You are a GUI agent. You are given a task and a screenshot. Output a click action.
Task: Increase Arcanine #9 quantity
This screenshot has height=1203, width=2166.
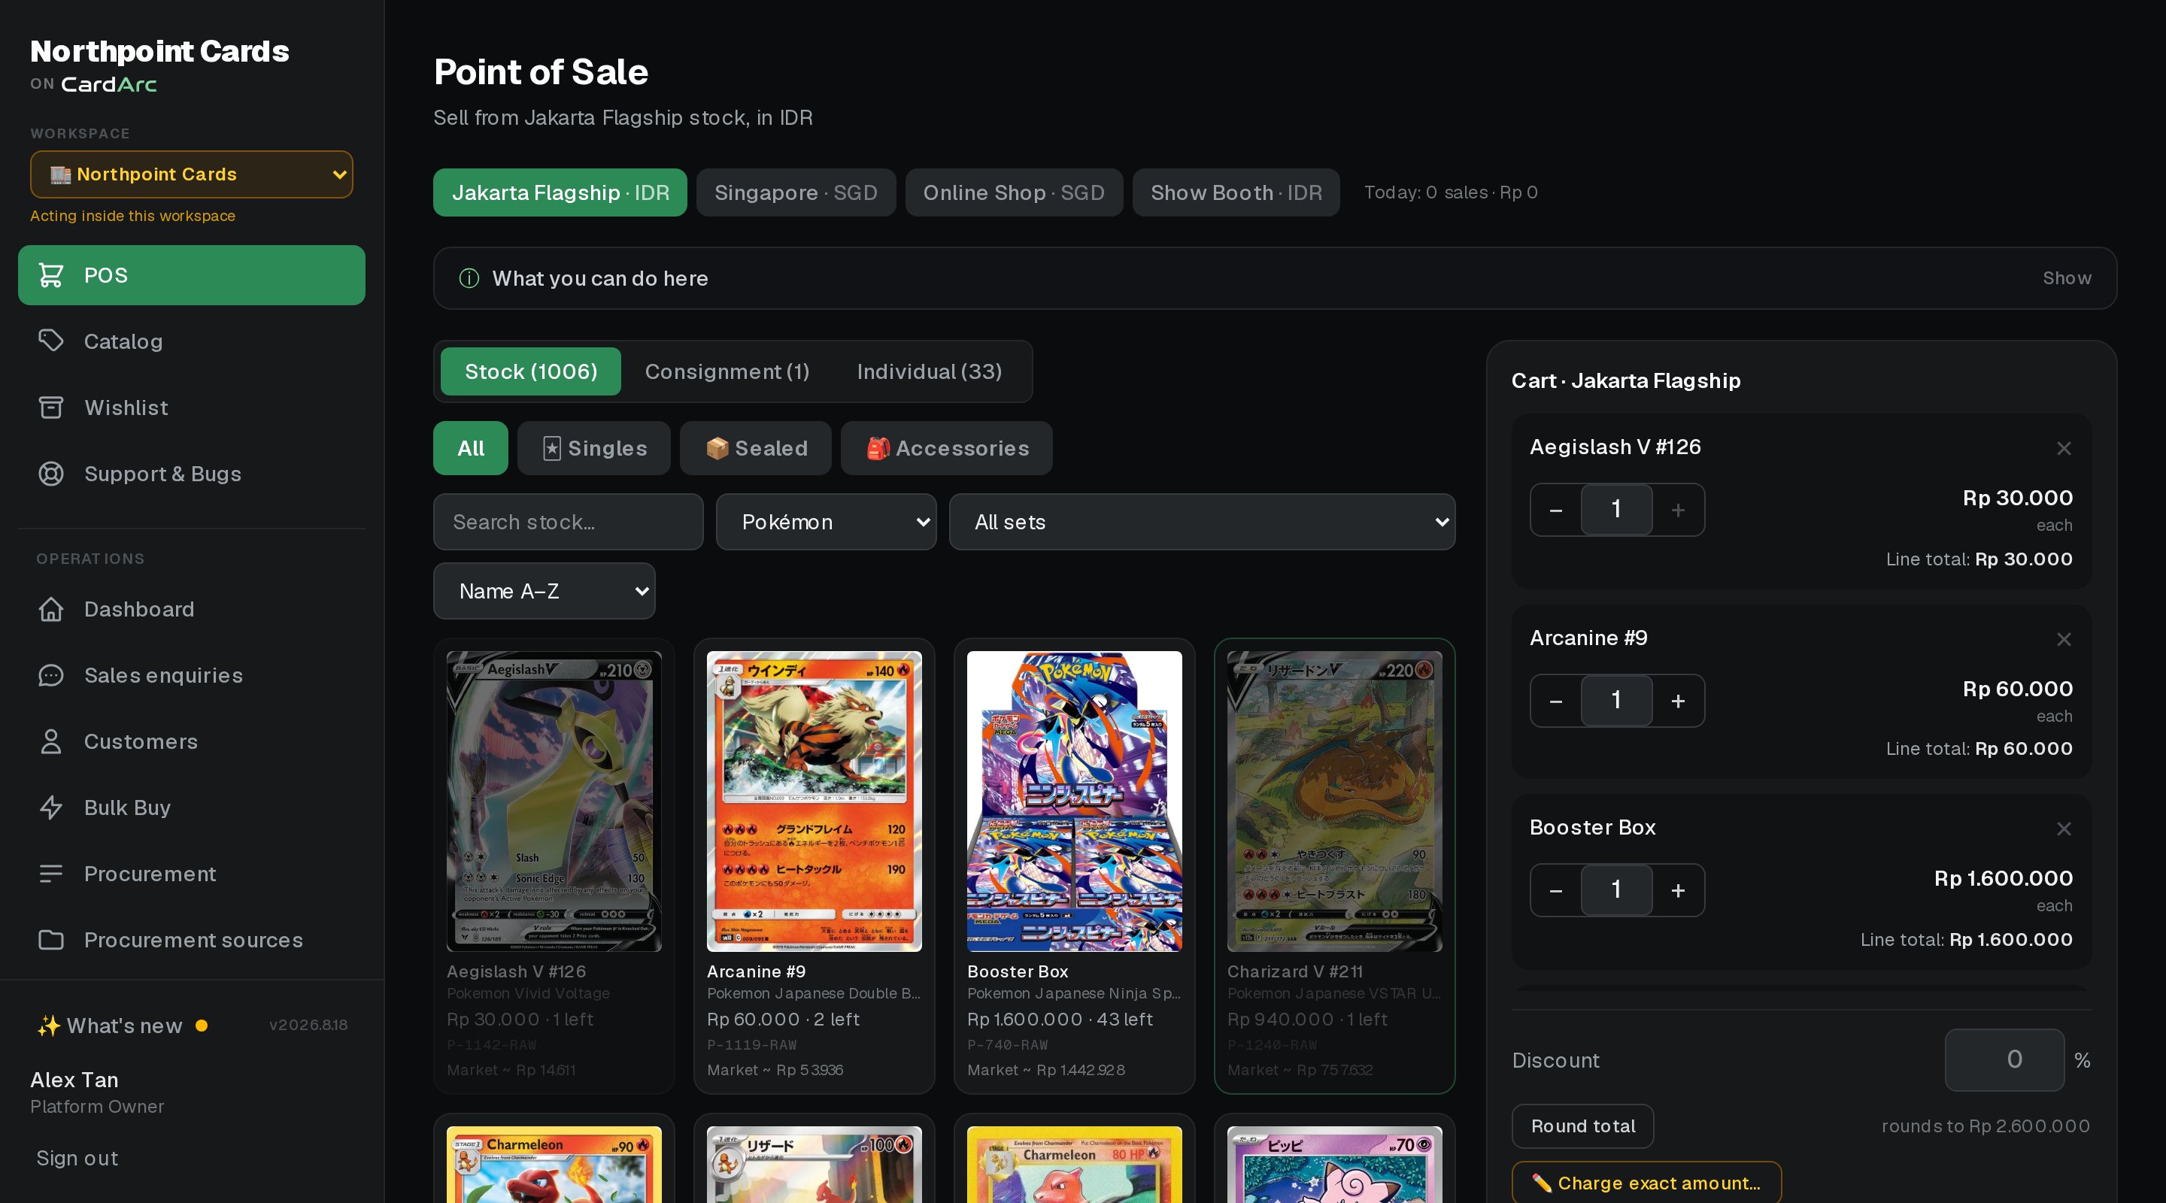[1677, 700]
